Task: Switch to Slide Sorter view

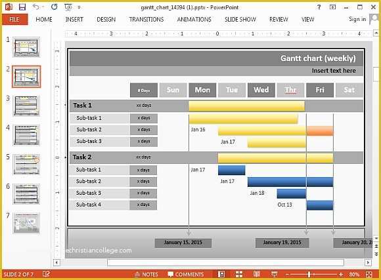Action: (x=239, y=274)
